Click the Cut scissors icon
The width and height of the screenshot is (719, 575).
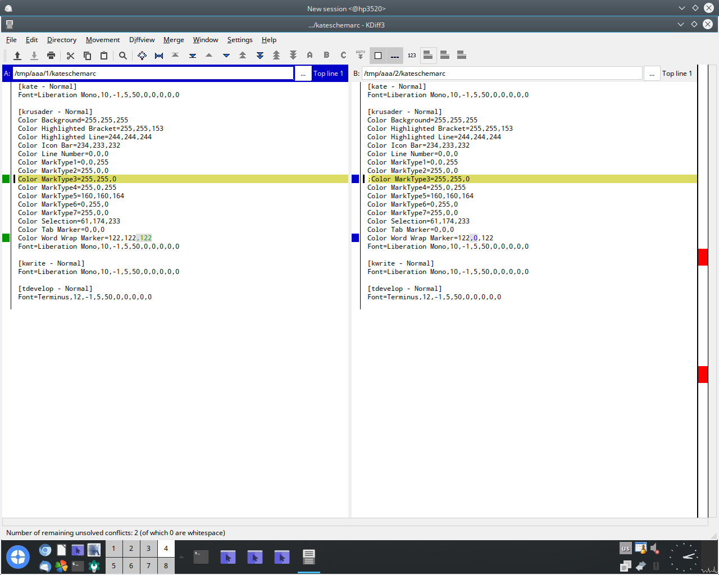[x=70, y=56]
